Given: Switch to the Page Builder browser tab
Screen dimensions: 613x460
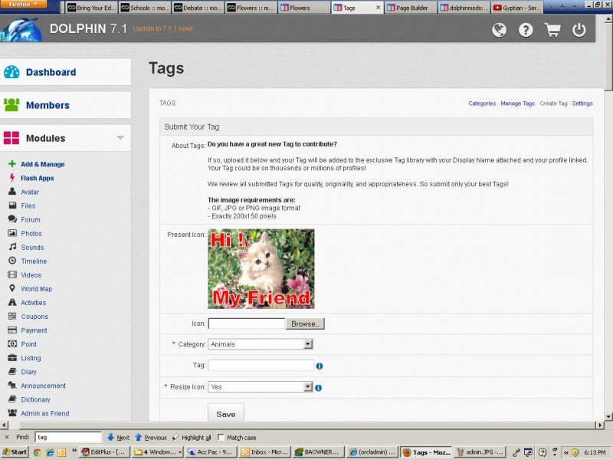Looking at the screenshot, I should coord(411,8).
